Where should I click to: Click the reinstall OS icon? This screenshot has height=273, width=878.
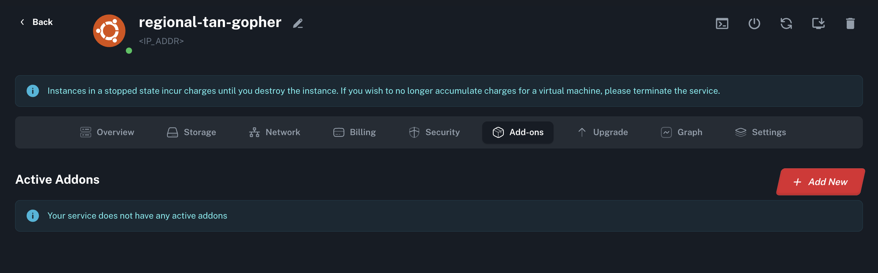pos(818,24)
